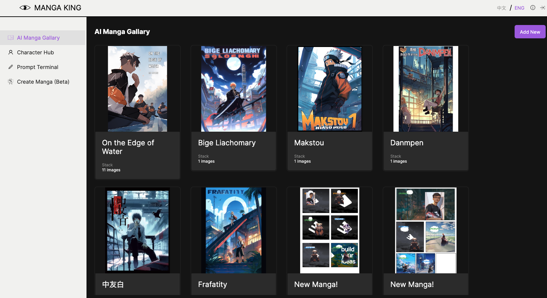
Task: Click the 中友白 title
Action: (113, 284)
